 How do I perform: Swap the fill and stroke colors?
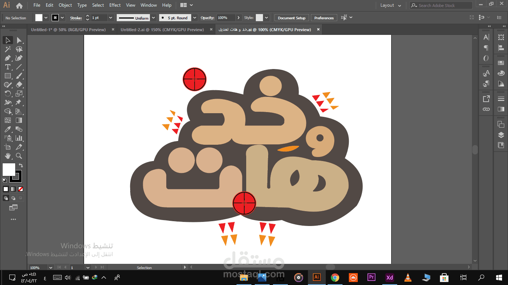21,165
